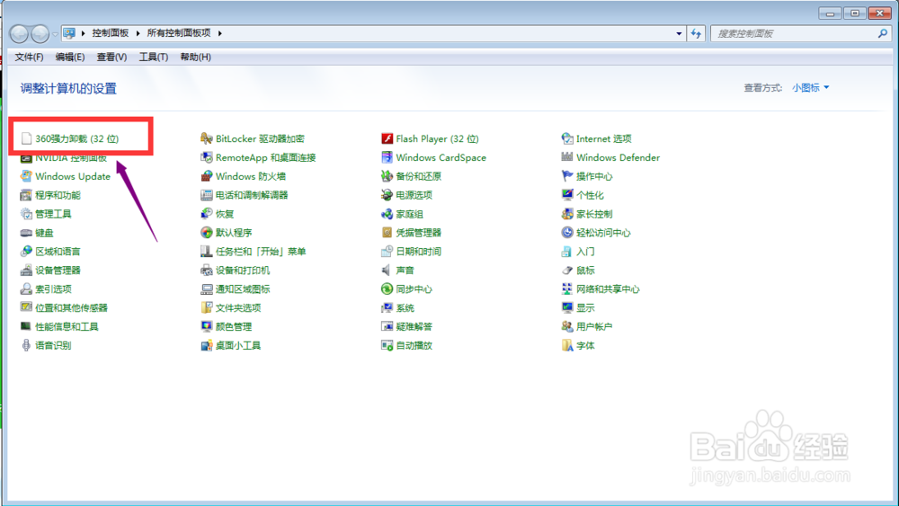Open the 查看方式 小图标 dropdown
Viewport: 899px width, 506px height.
811,88
